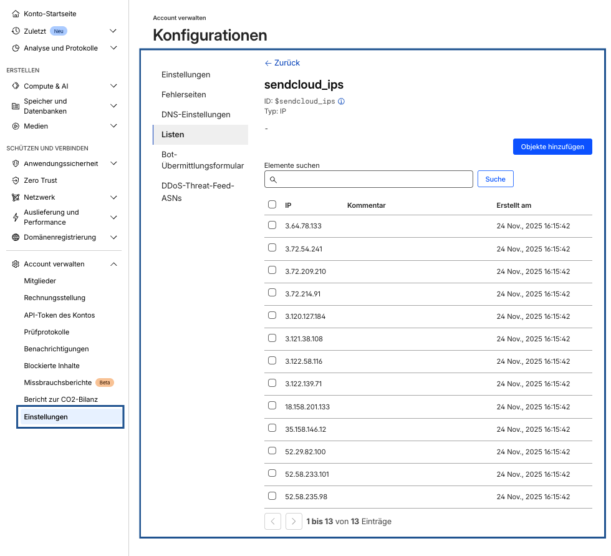Click the Speicher und Datenbanken icon

pyautogui.click(x=16, y=106)
